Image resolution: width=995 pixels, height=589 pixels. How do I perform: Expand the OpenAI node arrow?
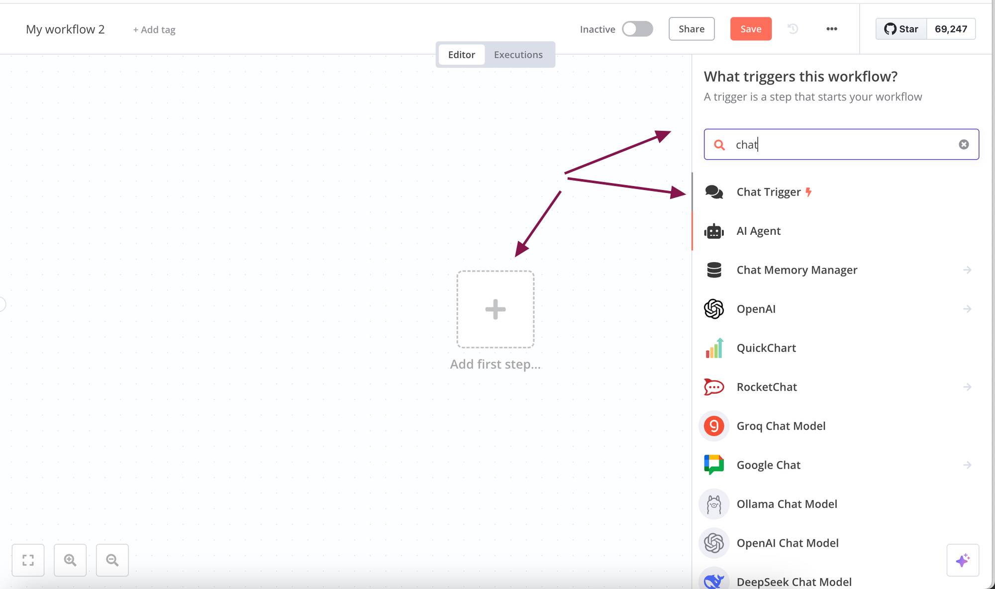point(967,309)
